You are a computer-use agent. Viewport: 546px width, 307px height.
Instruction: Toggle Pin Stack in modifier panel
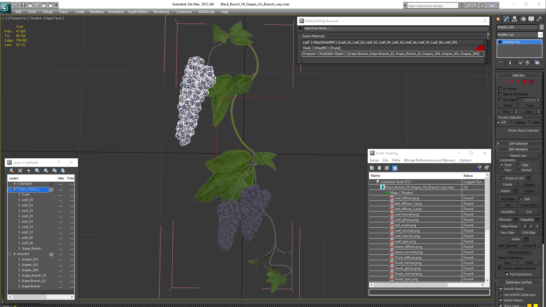point(500,63)
